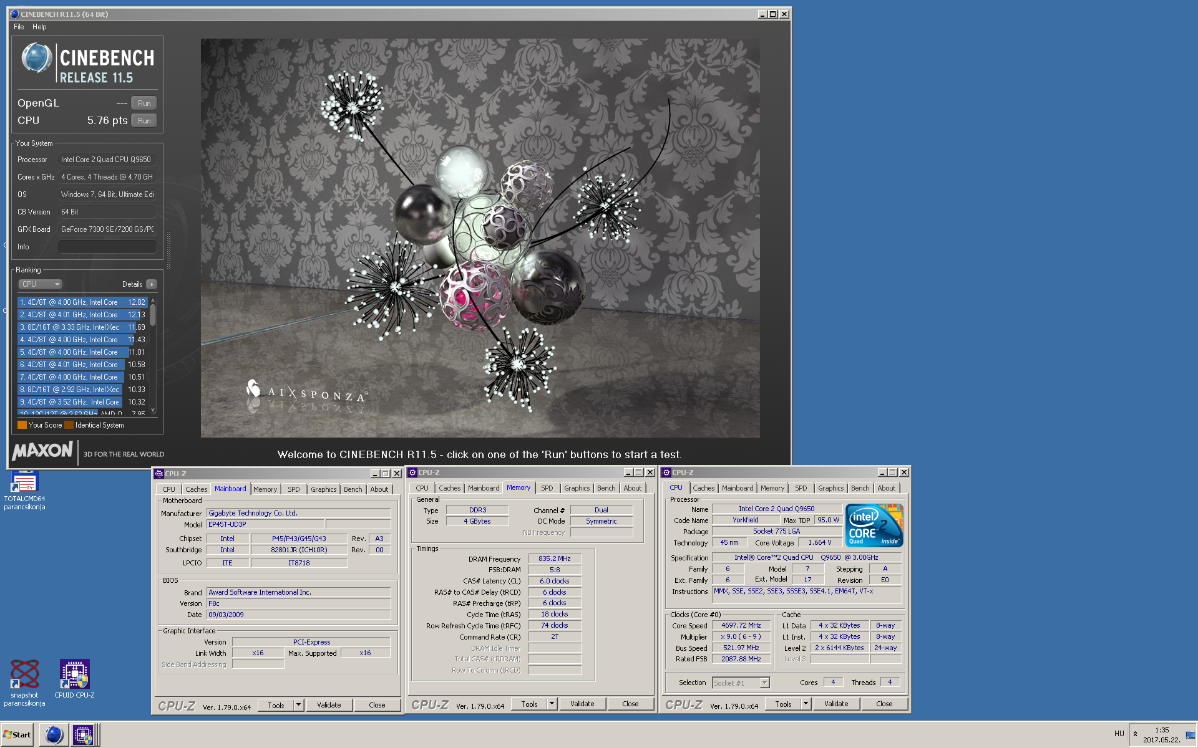This screenshot has width=1198, height=748.
Task: Open Mainboard tab in right CPU-Z window
Action: [x=737, y=488]
